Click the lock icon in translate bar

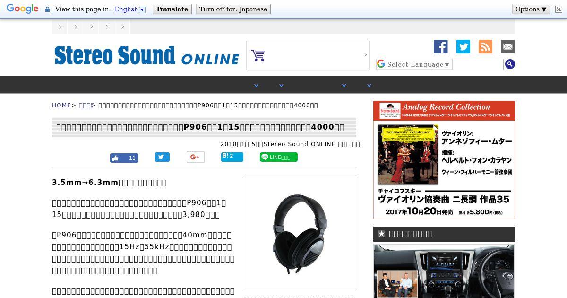coord(47,9)
